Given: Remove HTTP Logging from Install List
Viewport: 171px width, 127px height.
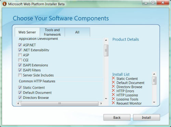Looking at the screenshot, I should (113, 95).
